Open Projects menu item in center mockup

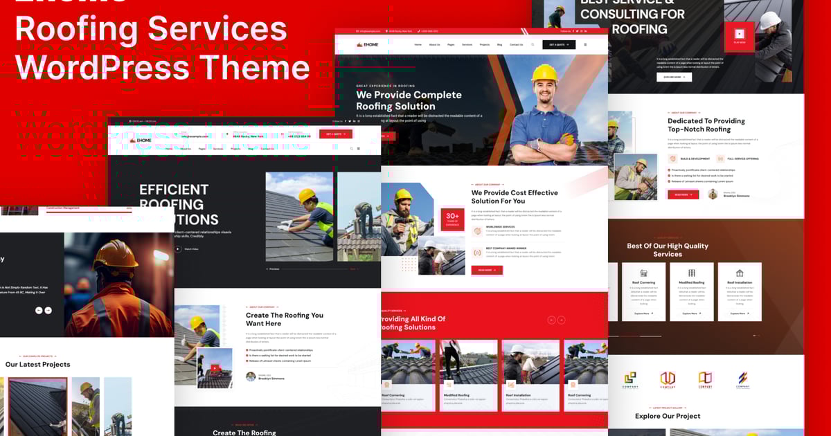pyautogui.click(x=484, y=44)
